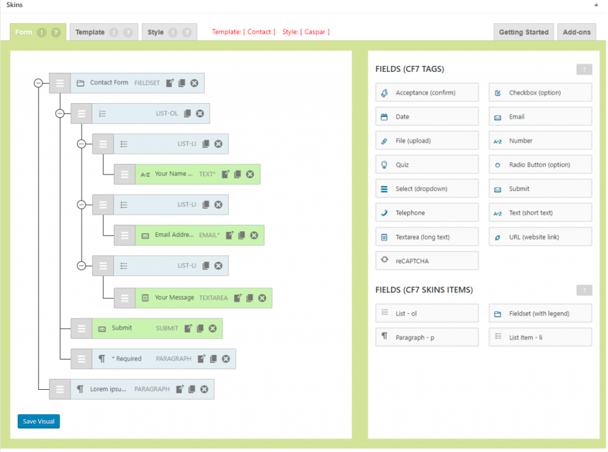Collapse the Skins panel arrow
The width and height of the screenshot is (608, 452).
coord(596,5)
